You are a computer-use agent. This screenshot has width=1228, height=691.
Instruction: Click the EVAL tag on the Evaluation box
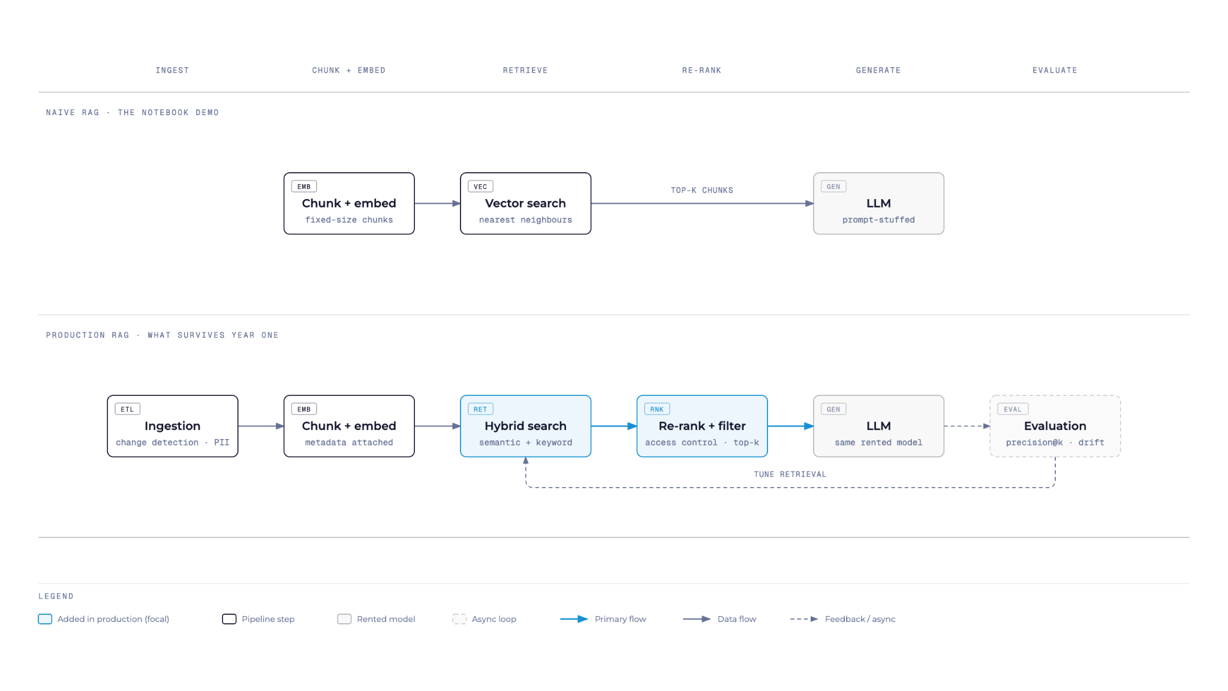coord(1013,409)
